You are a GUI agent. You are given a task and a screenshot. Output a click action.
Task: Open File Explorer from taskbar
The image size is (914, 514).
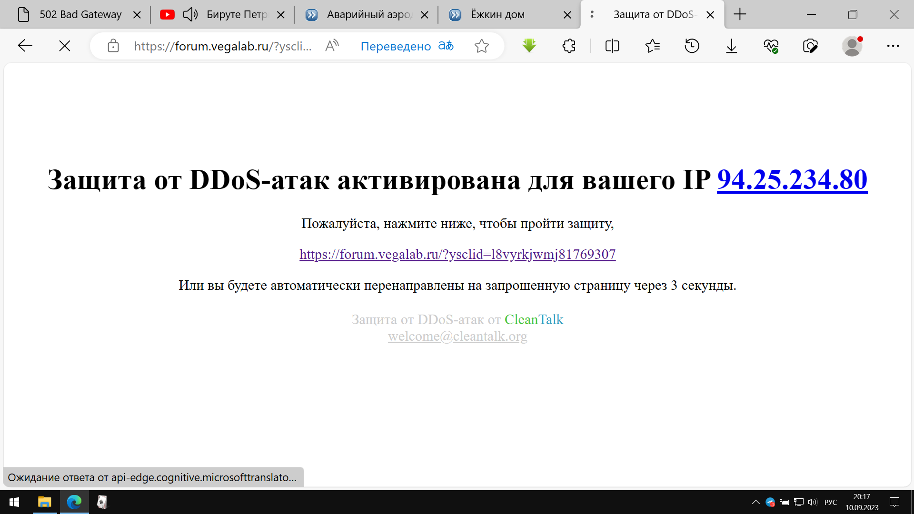coord(44,502)
